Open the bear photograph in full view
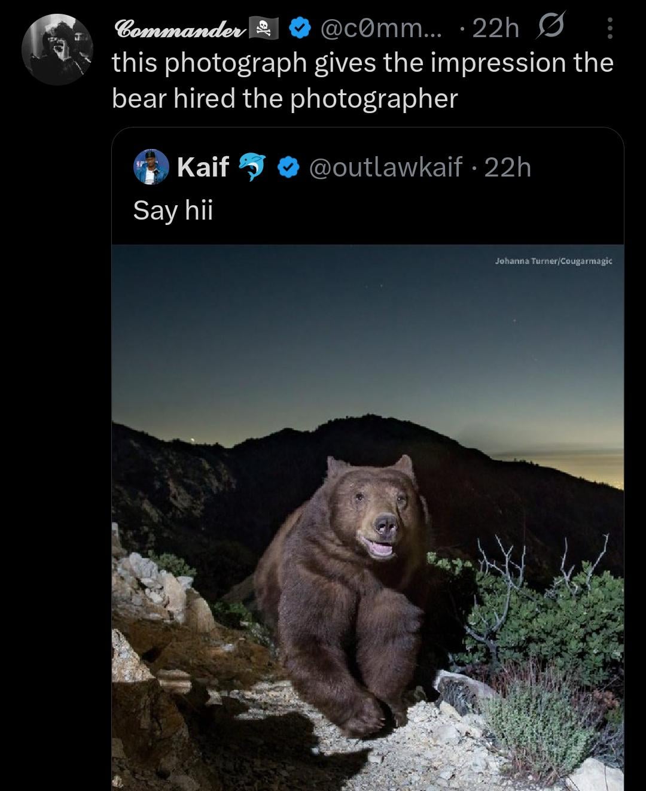646x791 pixels. point(368,518)
